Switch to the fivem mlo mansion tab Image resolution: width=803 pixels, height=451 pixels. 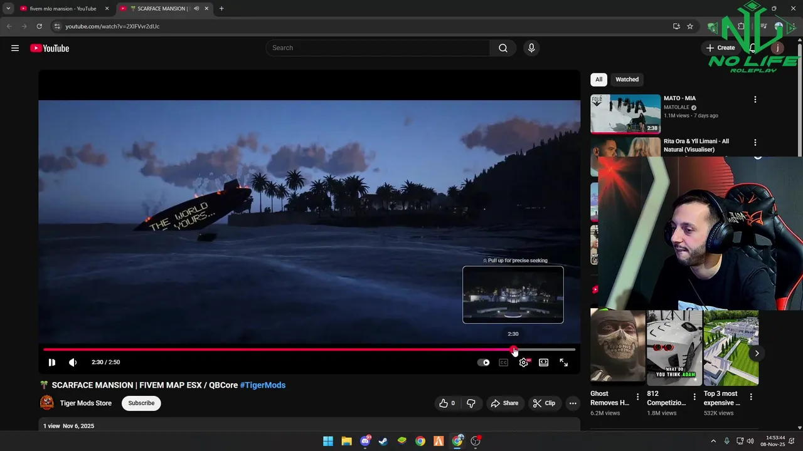pyautogui.click(x=63, y=9)
